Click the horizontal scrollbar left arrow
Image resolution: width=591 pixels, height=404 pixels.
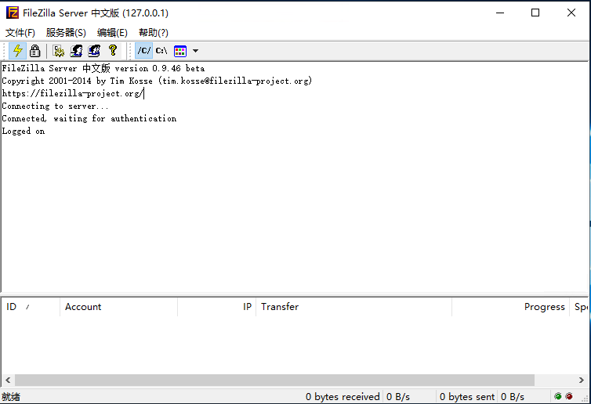pos(8,380)
